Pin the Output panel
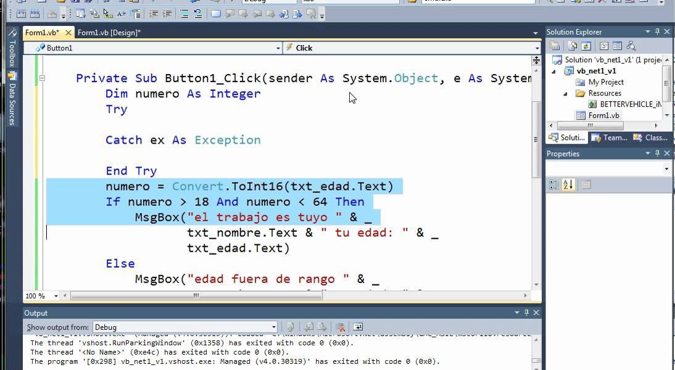Image resolution: width=675 pixels, height=370 pixels. (526, 313)
